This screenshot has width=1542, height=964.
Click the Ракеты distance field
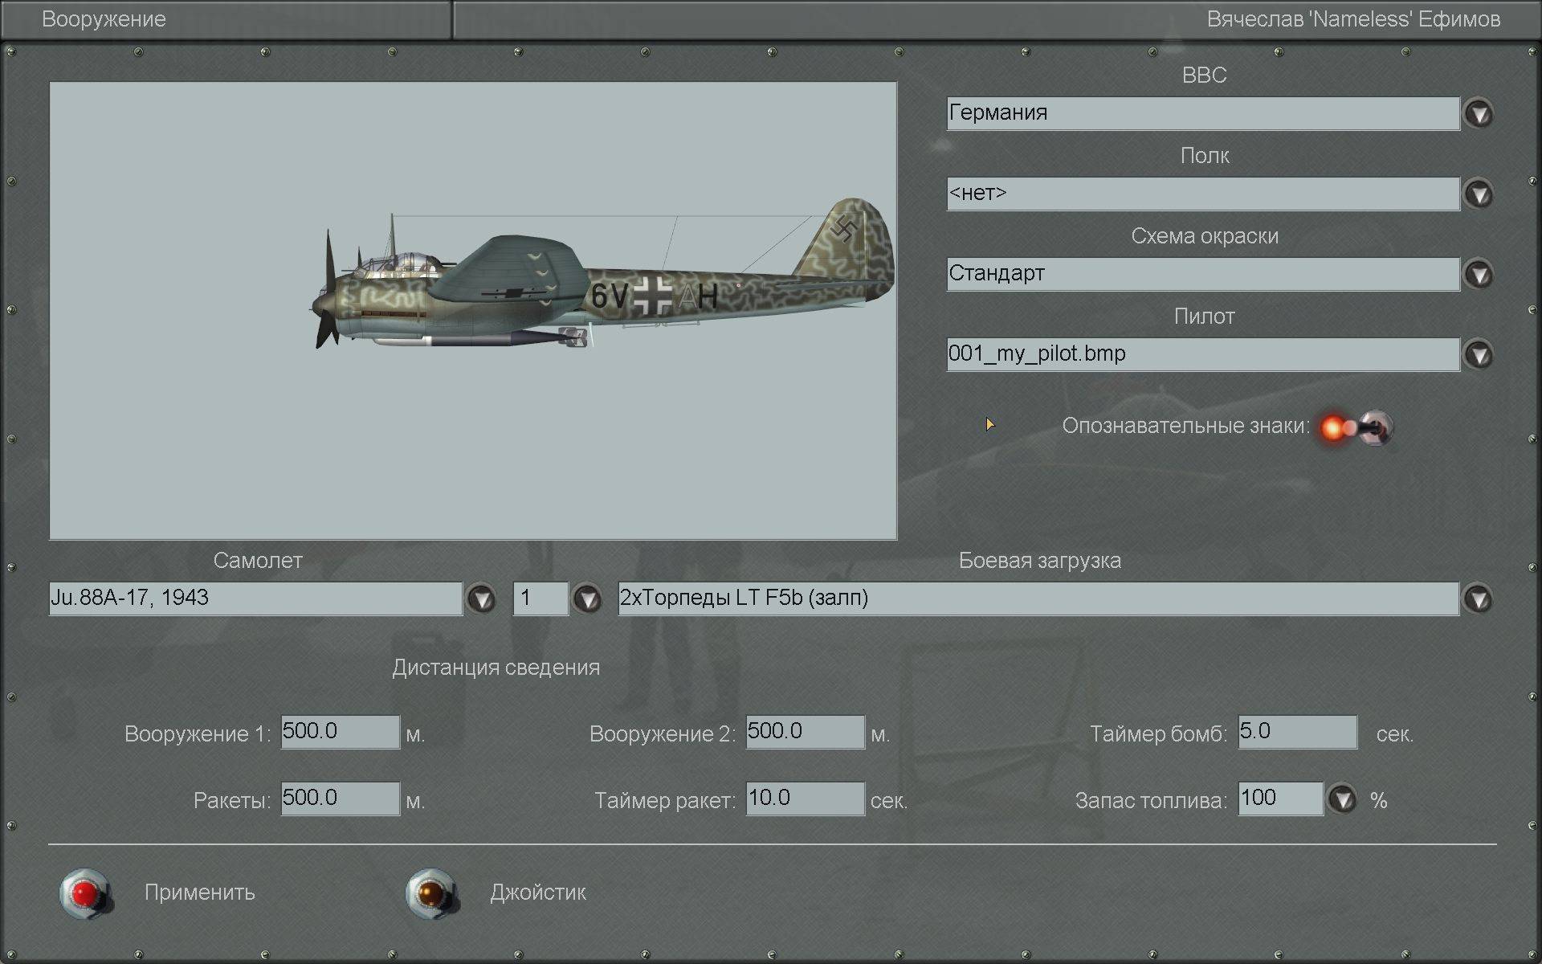340,799
